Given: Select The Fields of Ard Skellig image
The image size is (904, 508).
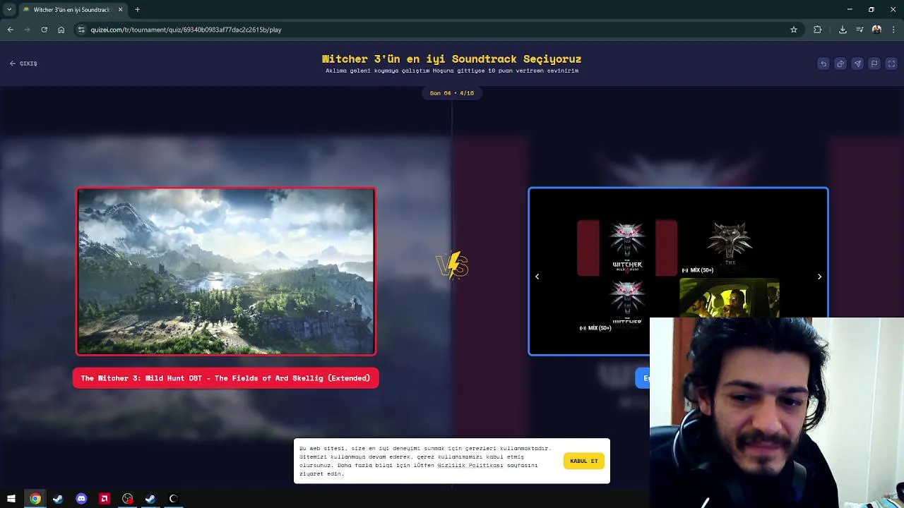Looking at the screenshot, I should pos(226,271).
